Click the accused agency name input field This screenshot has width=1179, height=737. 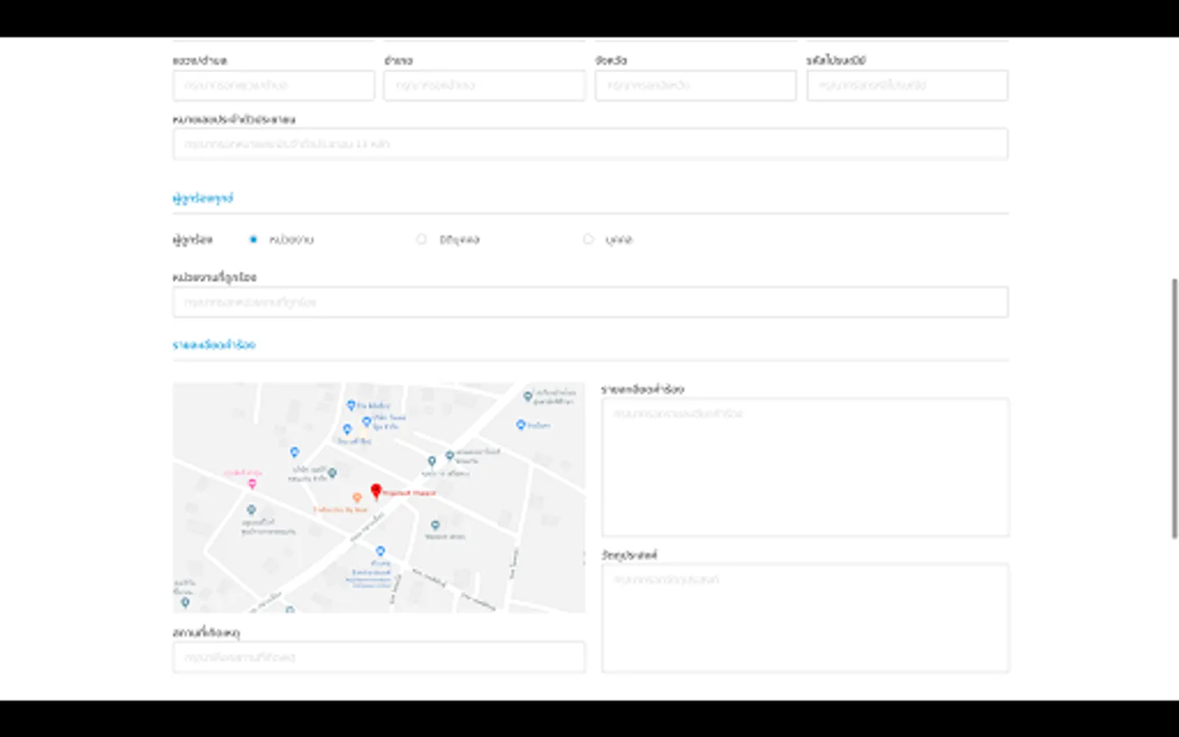tap(590, 302)
